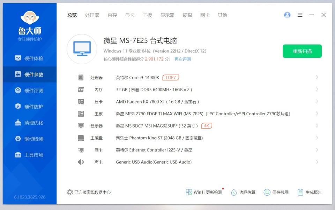Click the 处理器 CPU chip icon

point(81,77)
